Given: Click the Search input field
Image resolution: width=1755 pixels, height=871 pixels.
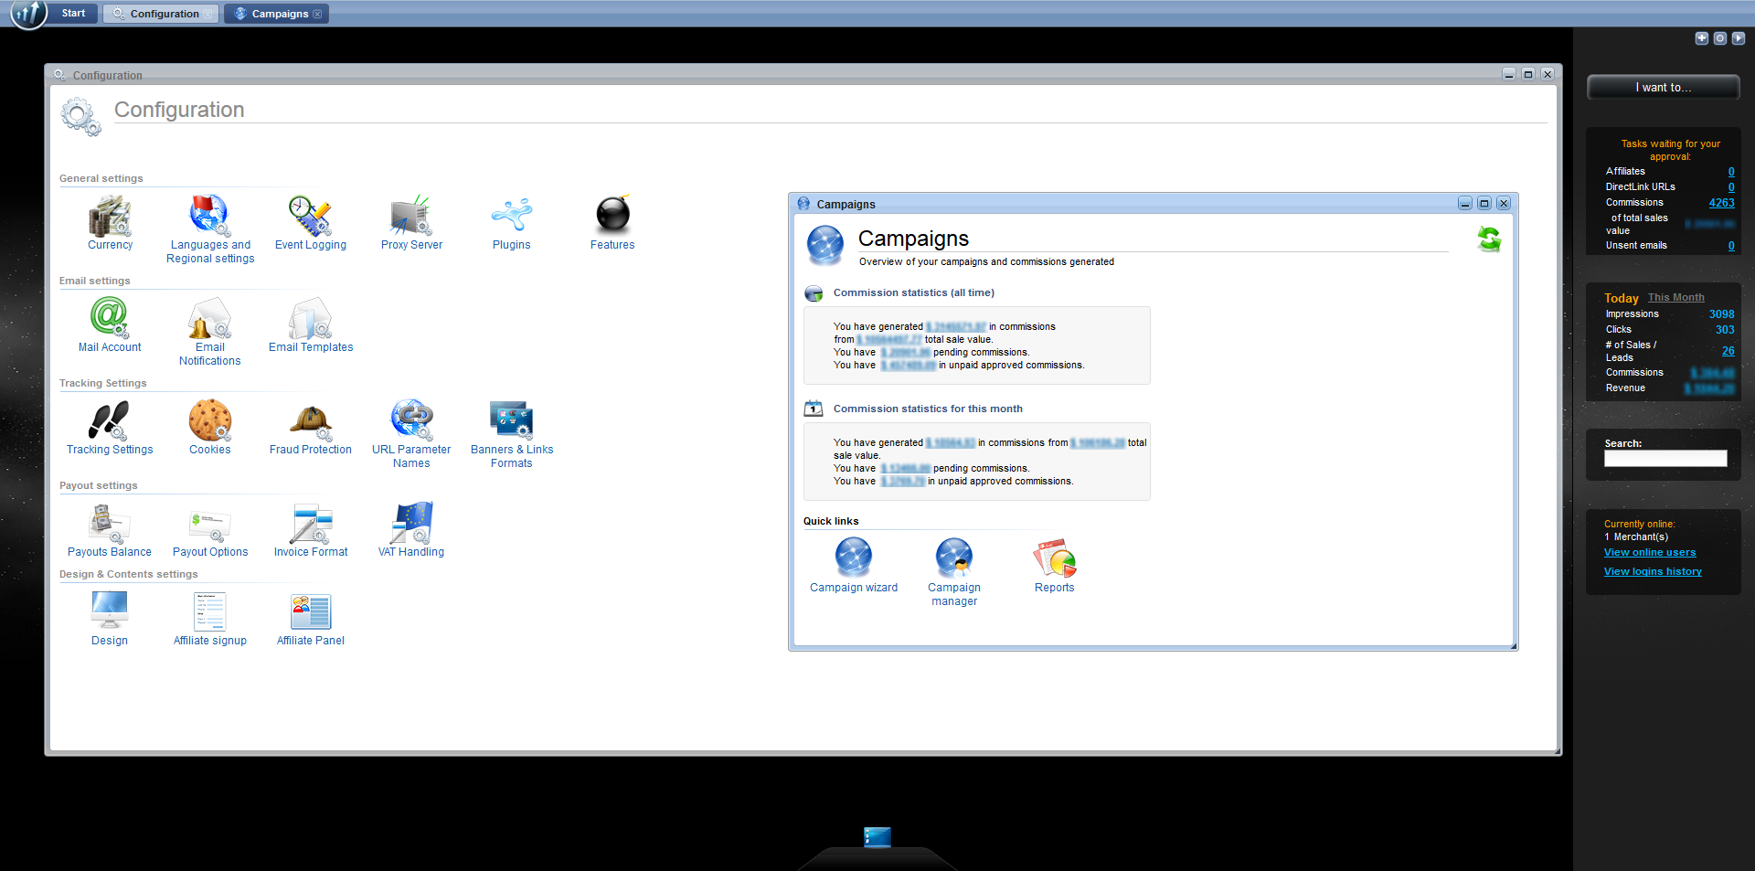Looking at the screenshot, I should pos(1665,459).
